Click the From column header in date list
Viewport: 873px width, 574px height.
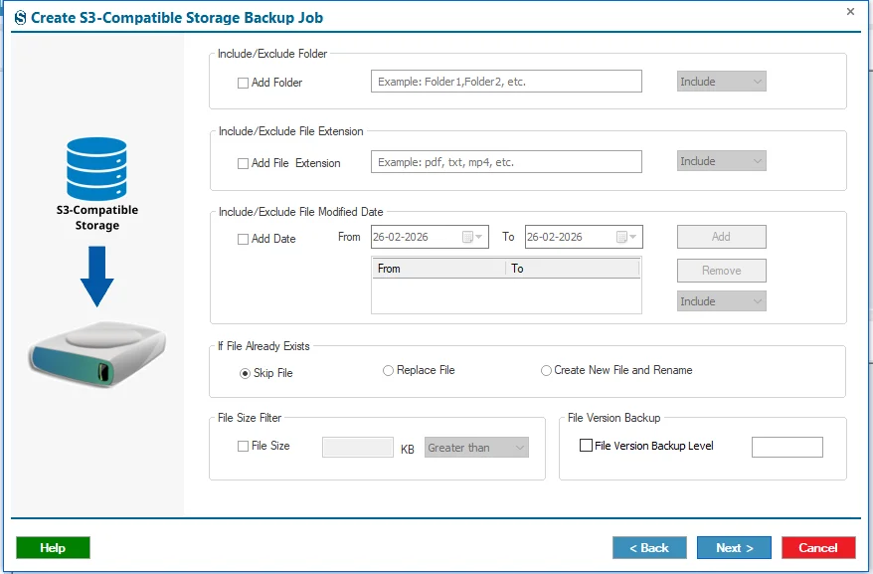click(438, 269)
